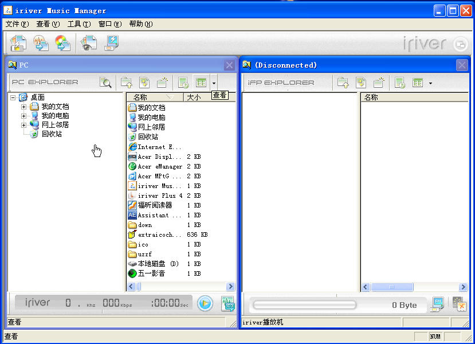
Task: Click the properties sheet icon in PC Explorer toolbar
Action: pyautogui.click(x=183, y=82)
